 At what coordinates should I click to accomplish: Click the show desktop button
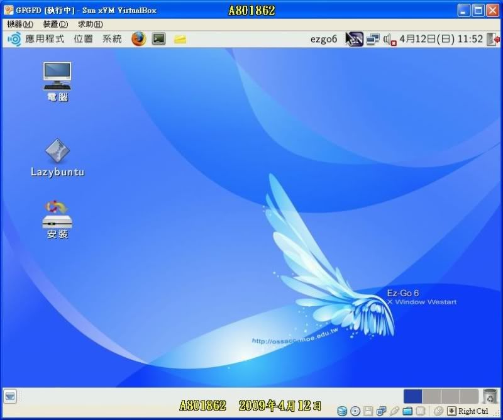(10, 397)
